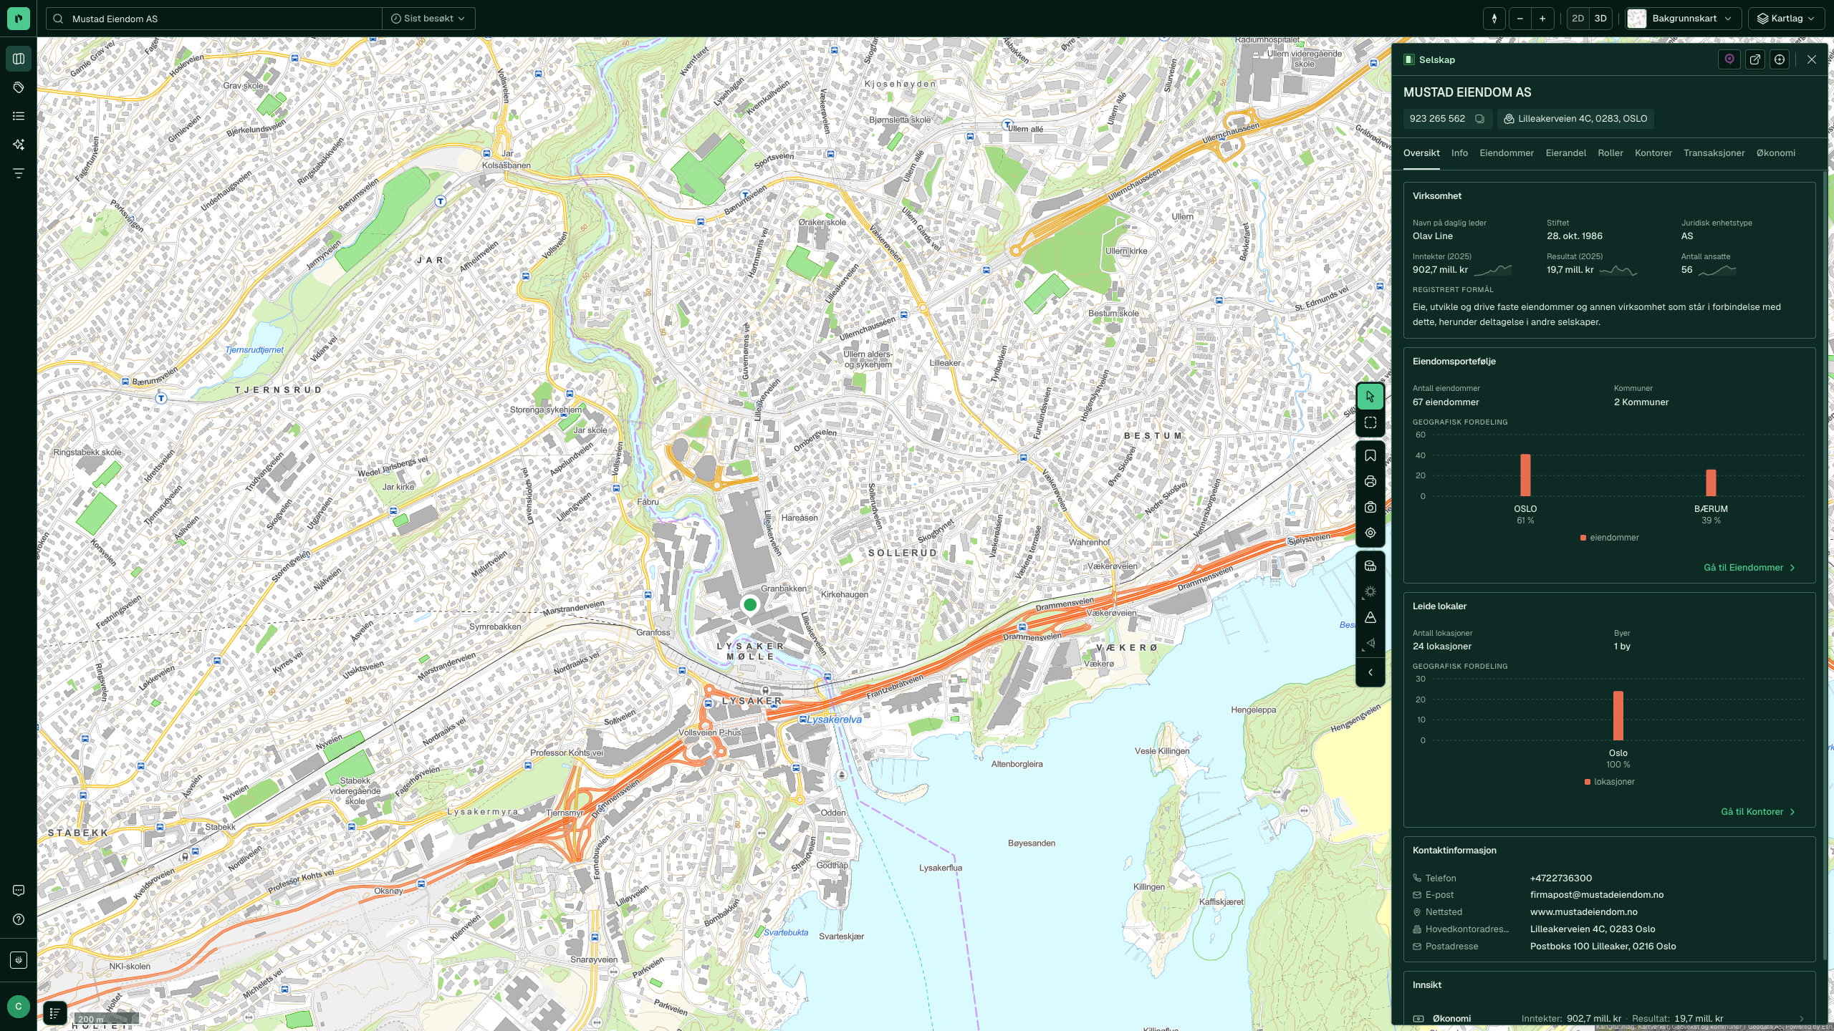The height and width of the screenshot is (1031, 1834).
Task: Select the Transaksjoner tab
Action: tap(1714, 153)
